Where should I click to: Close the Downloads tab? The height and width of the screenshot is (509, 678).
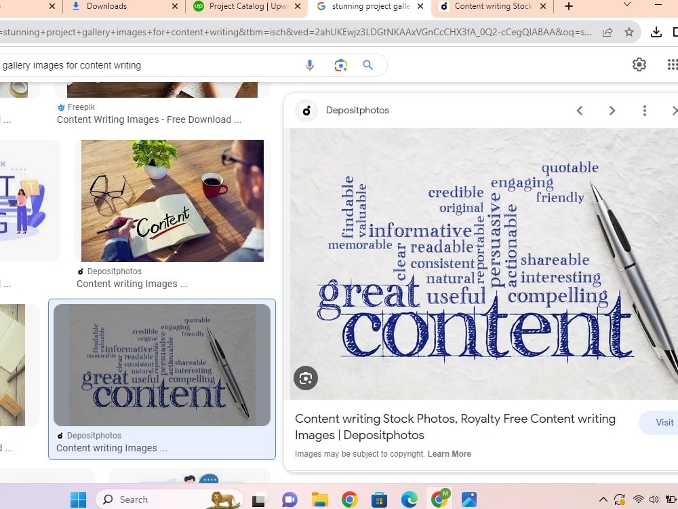175,6
